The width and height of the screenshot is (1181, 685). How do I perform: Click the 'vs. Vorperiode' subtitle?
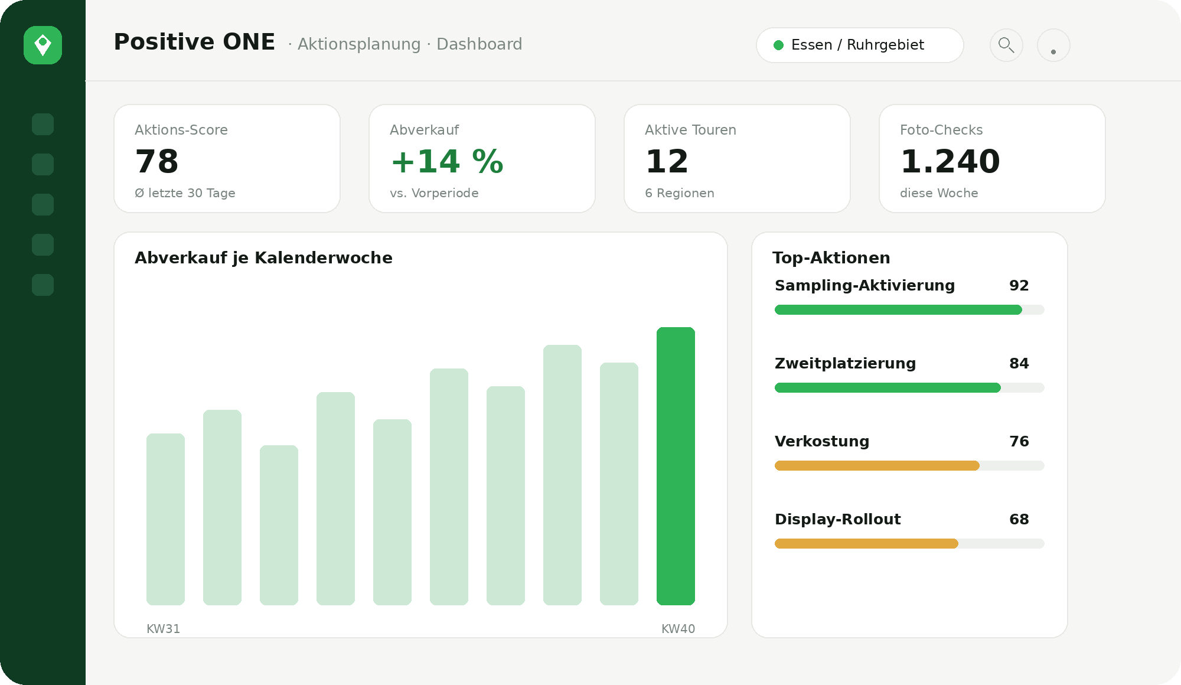click(x=434, y=193)
